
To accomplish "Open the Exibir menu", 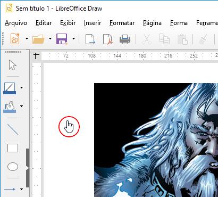I will [68, 23].
